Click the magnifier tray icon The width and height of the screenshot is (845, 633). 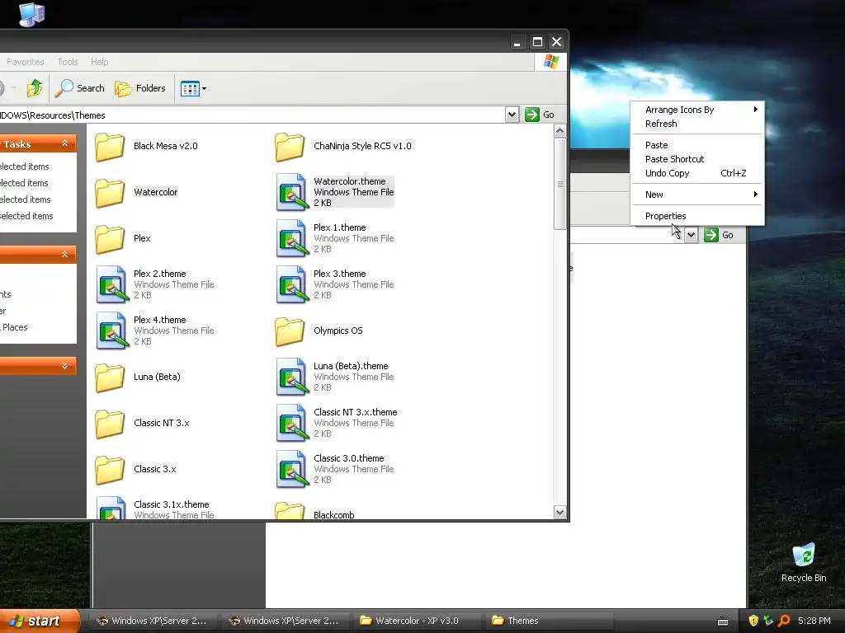[784, 621]
